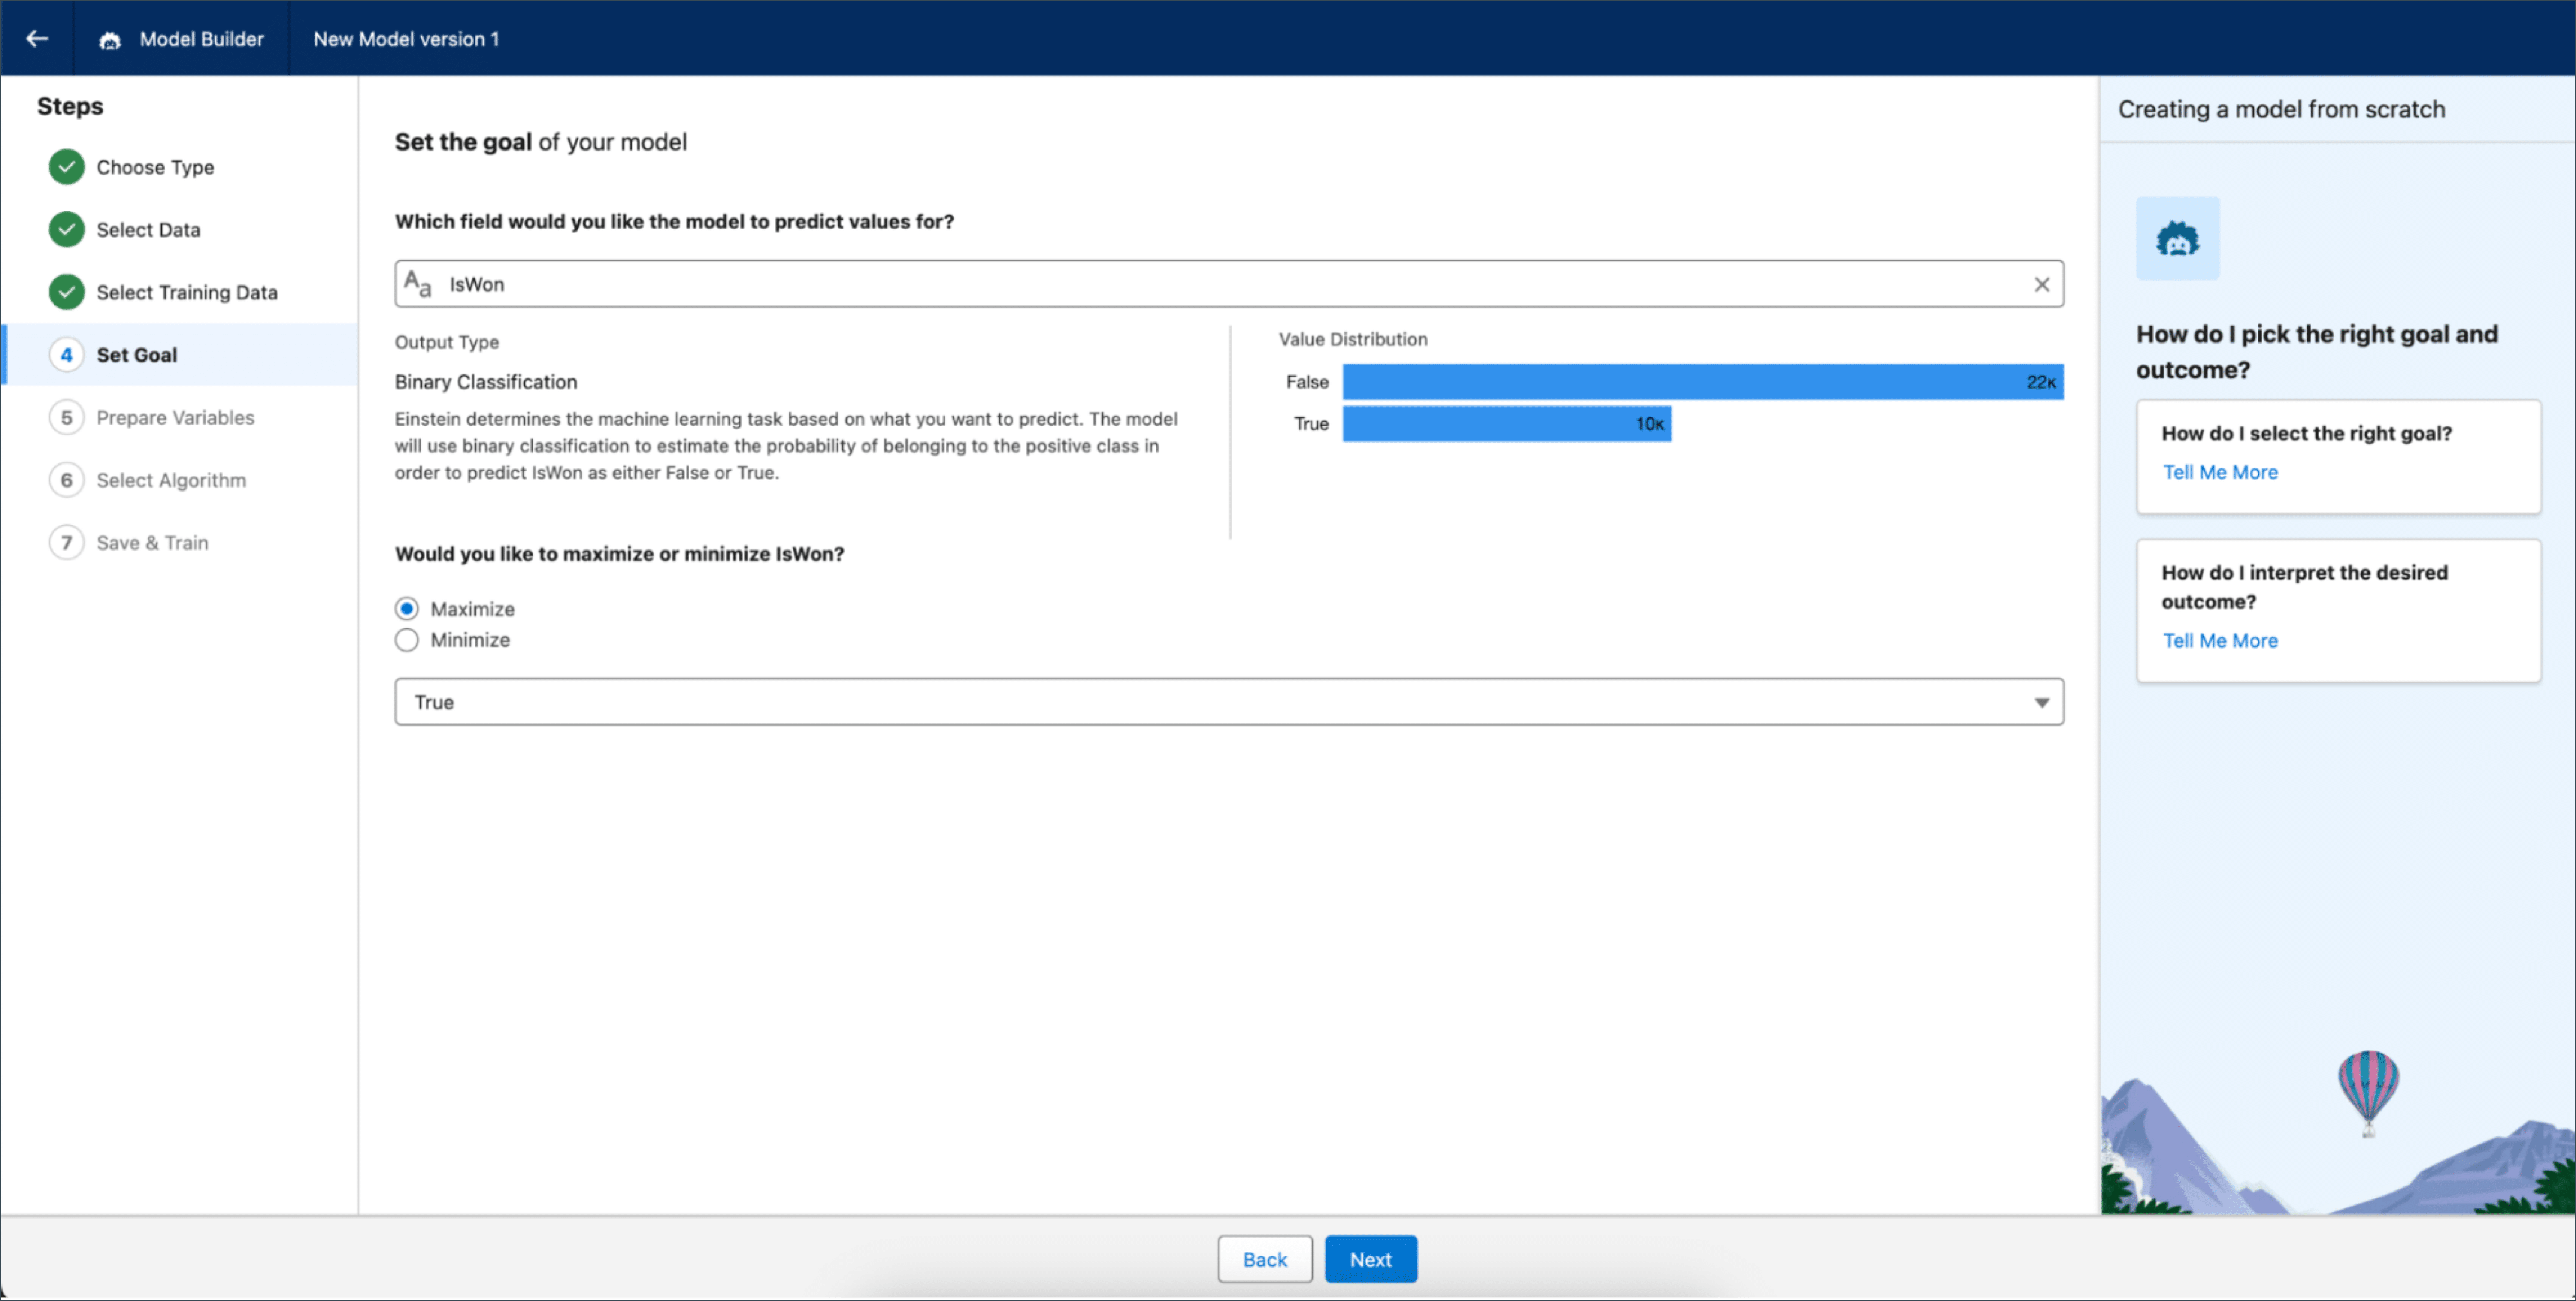Click the Select Data green checkmark icon
Image resolution: width=2576 pixels, height=1301 pixels.
point(66,230)
